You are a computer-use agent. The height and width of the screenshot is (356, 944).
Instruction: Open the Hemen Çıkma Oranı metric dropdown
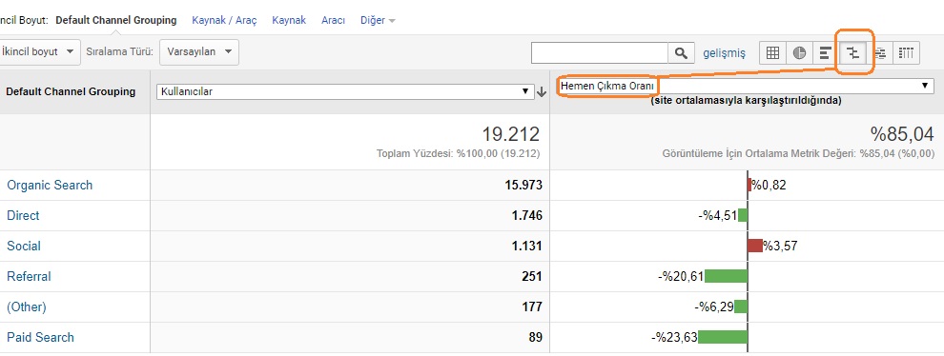point(746,86)
